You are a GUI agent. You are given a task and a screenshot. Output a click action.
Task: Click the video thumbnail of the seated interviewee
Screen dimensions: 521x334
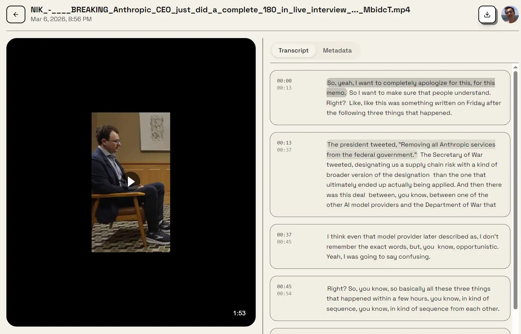131,182
